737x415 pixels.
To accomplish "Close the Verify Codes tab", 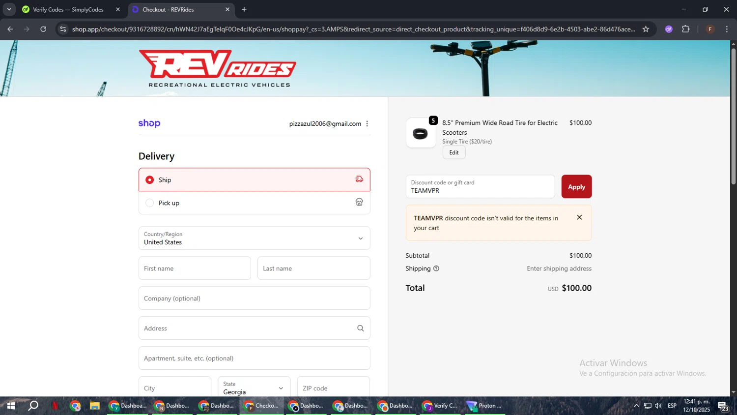I will point(118,9).
